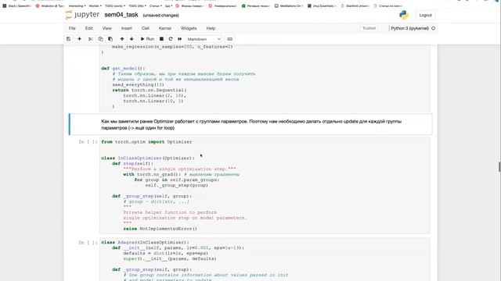501x281 pixels.
Task: Click 'self._group_step(group)' code line
Action: click(x=176, y=185)
